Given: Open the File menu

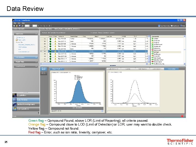Looking at the screenshot, I should click(x=15, y=23).
